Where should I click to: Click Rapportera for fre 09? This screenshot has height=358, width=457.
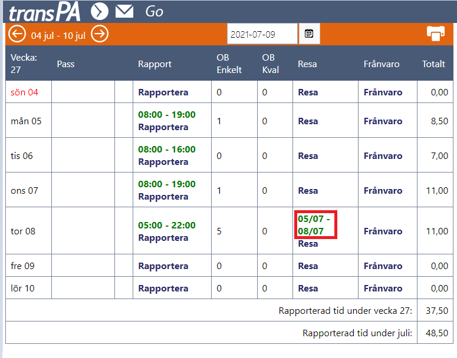coord(163,266)
